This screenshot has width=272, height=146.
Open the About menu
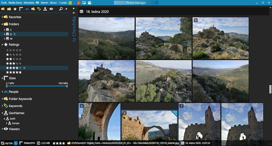53,3
